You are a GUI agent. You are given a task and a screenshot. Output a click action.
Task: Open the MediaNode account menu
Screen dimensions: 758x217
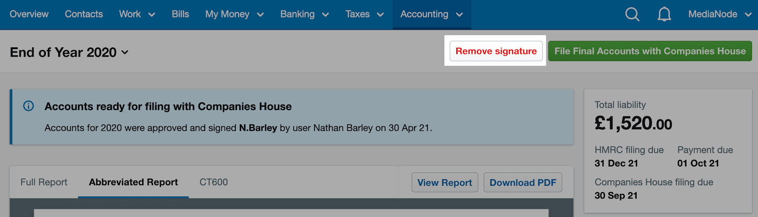pyautogui.click(x=720, y=14)
